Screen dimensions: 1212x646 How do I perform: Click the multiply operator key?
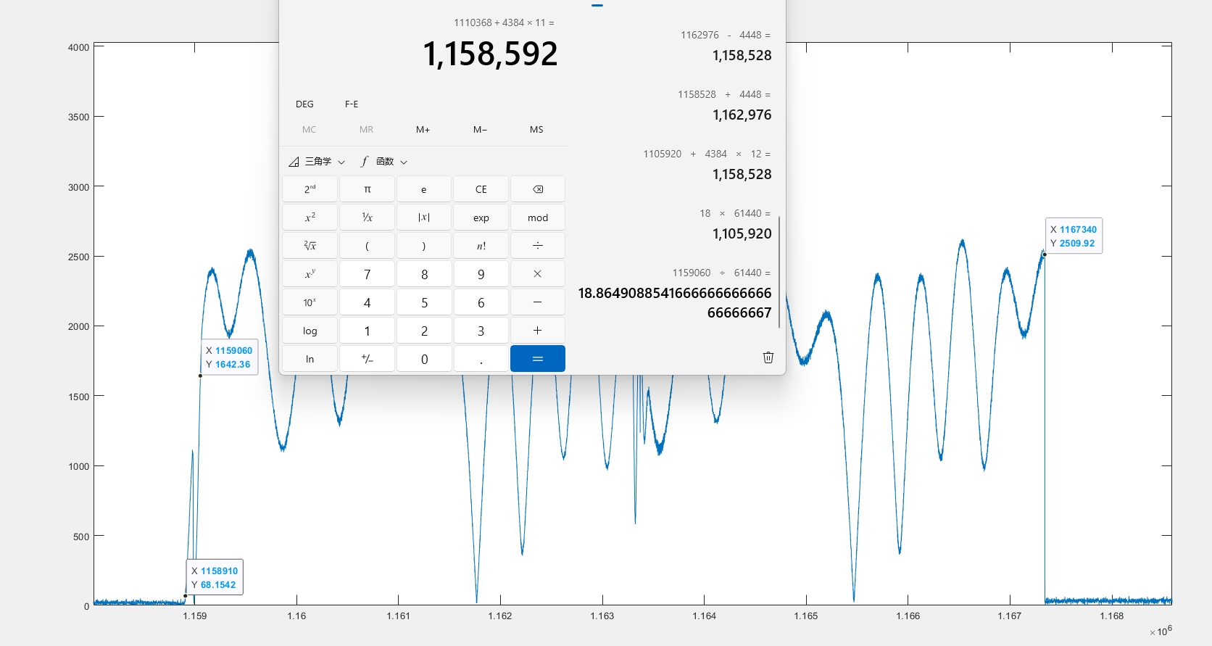pos(538,274)
